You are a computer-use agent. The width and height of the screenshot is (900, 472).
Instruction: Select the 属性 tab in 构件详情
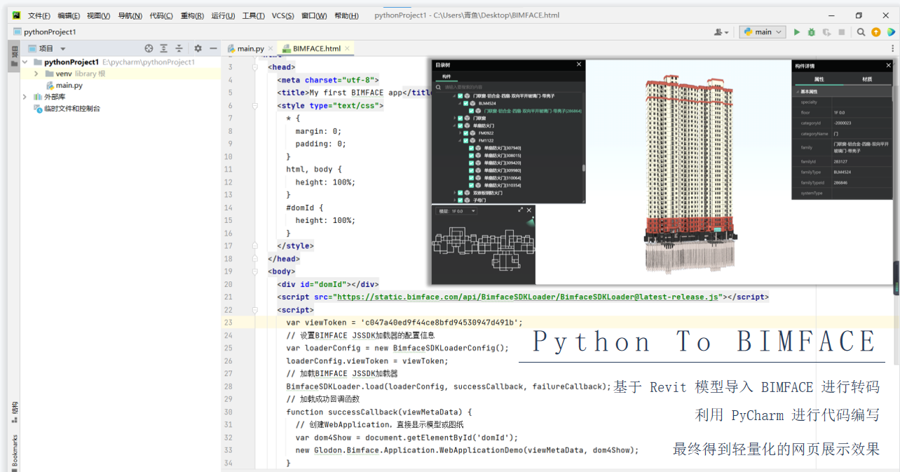[819, 79]
